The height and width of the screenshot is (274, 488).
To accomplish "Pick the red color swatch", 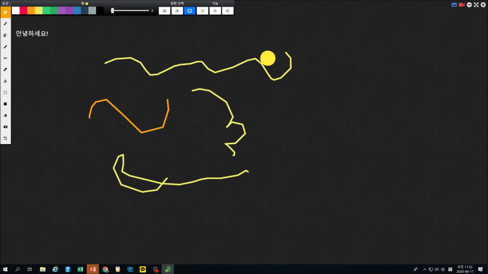I will click(24, 11).
